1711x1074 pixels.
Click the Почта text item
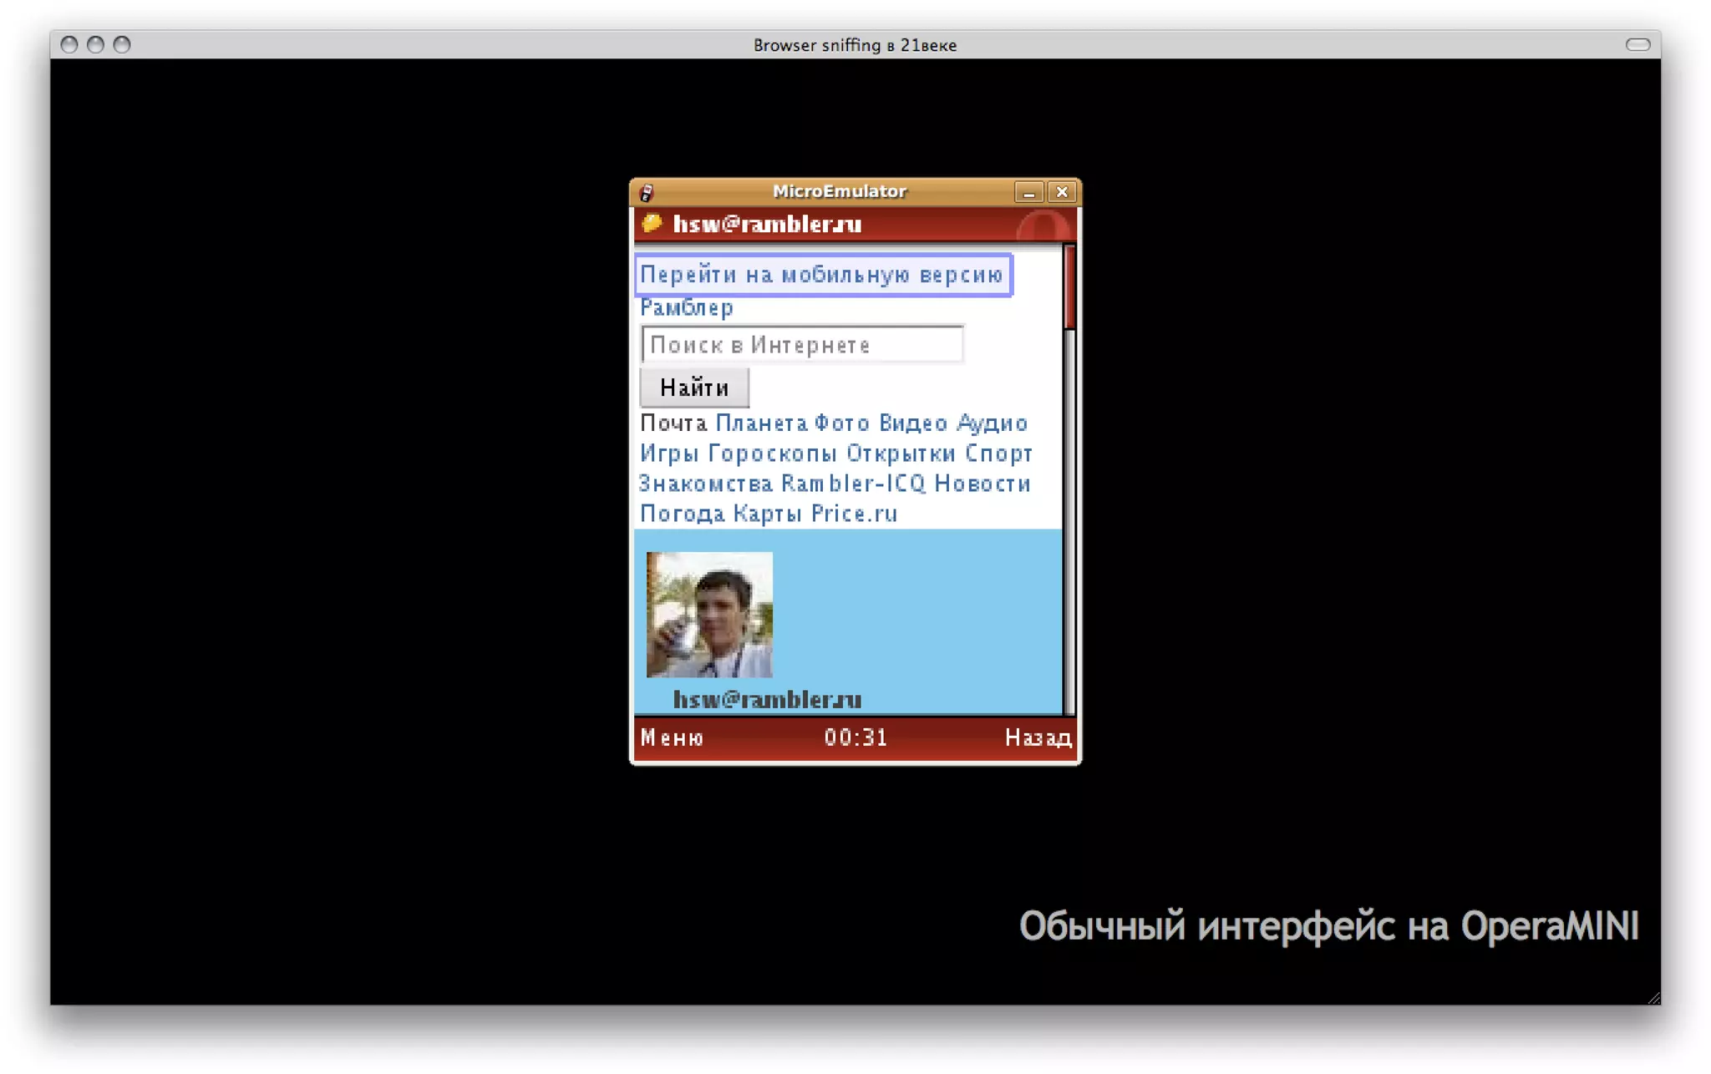coord(673,423)
